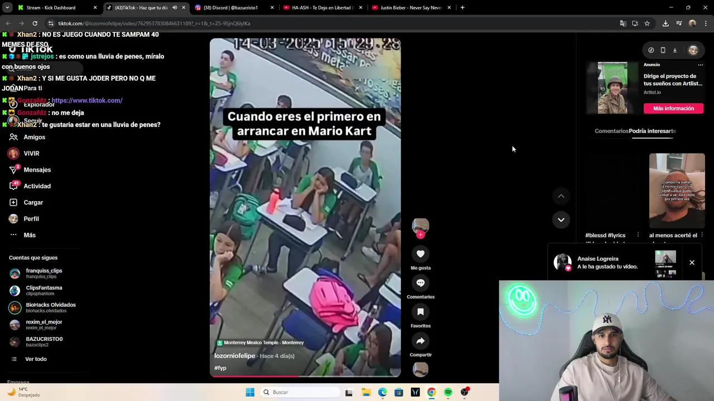Click the #fyp hashtag
This screenshot has width=714, height=401.
[x=220, y=368]
